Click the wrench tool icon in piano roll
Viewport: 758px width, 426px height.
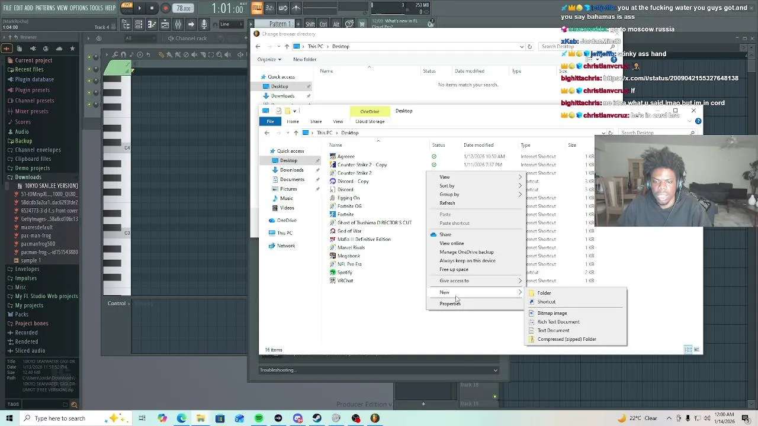(115, 54)
